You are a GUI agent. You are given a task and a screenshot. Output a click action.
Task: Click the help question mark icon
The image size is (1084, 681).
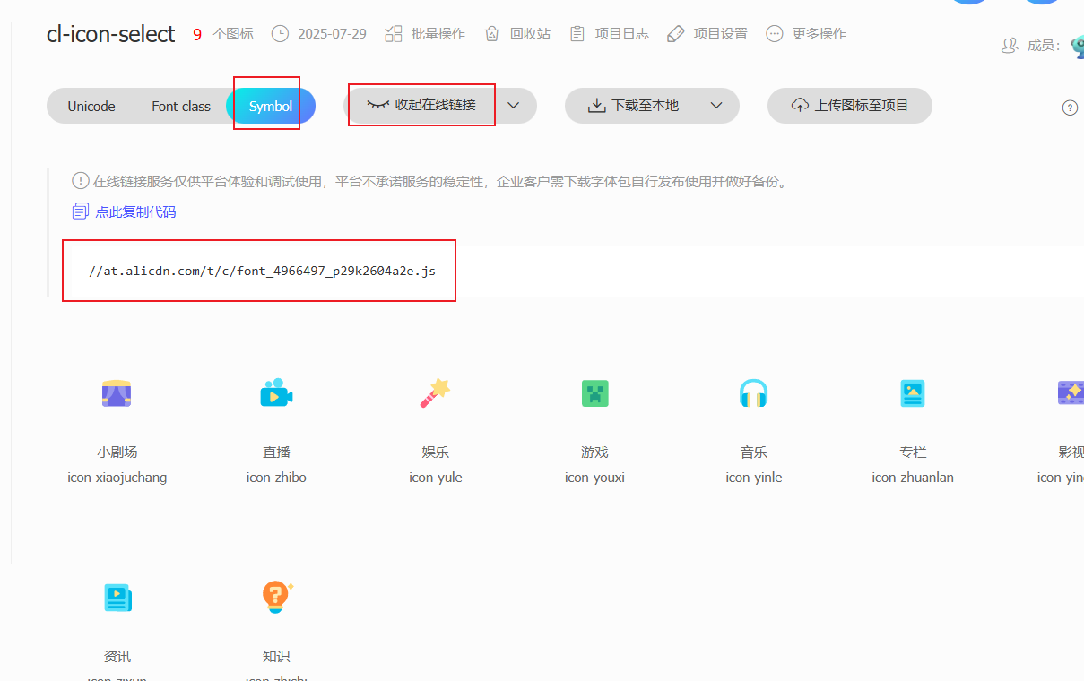pos(1070,107)
